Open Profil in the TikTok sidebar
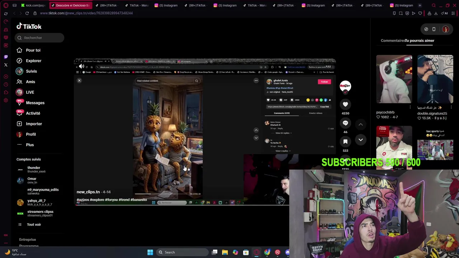This screenshot has height=258, width=459. (30, 134)
